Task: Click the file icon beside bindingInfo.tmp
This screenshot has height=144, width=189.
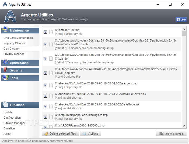Action: (x=51, y=117)
